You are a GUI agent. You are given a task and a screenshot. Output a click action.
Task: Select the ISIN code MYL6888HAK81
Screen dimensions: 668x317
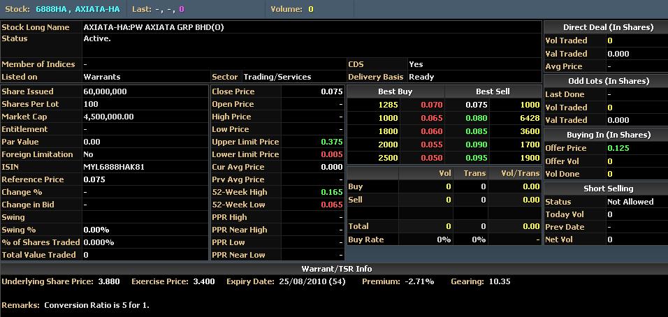click(114, 167)
